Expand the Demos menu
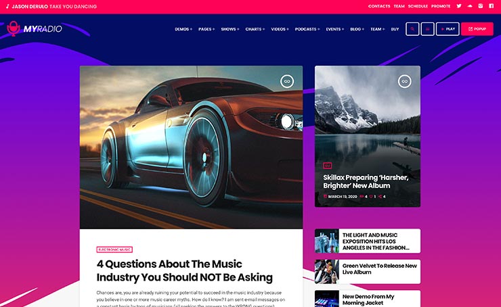The height and width of the screenshot is (307, 501). click(183, 29)
